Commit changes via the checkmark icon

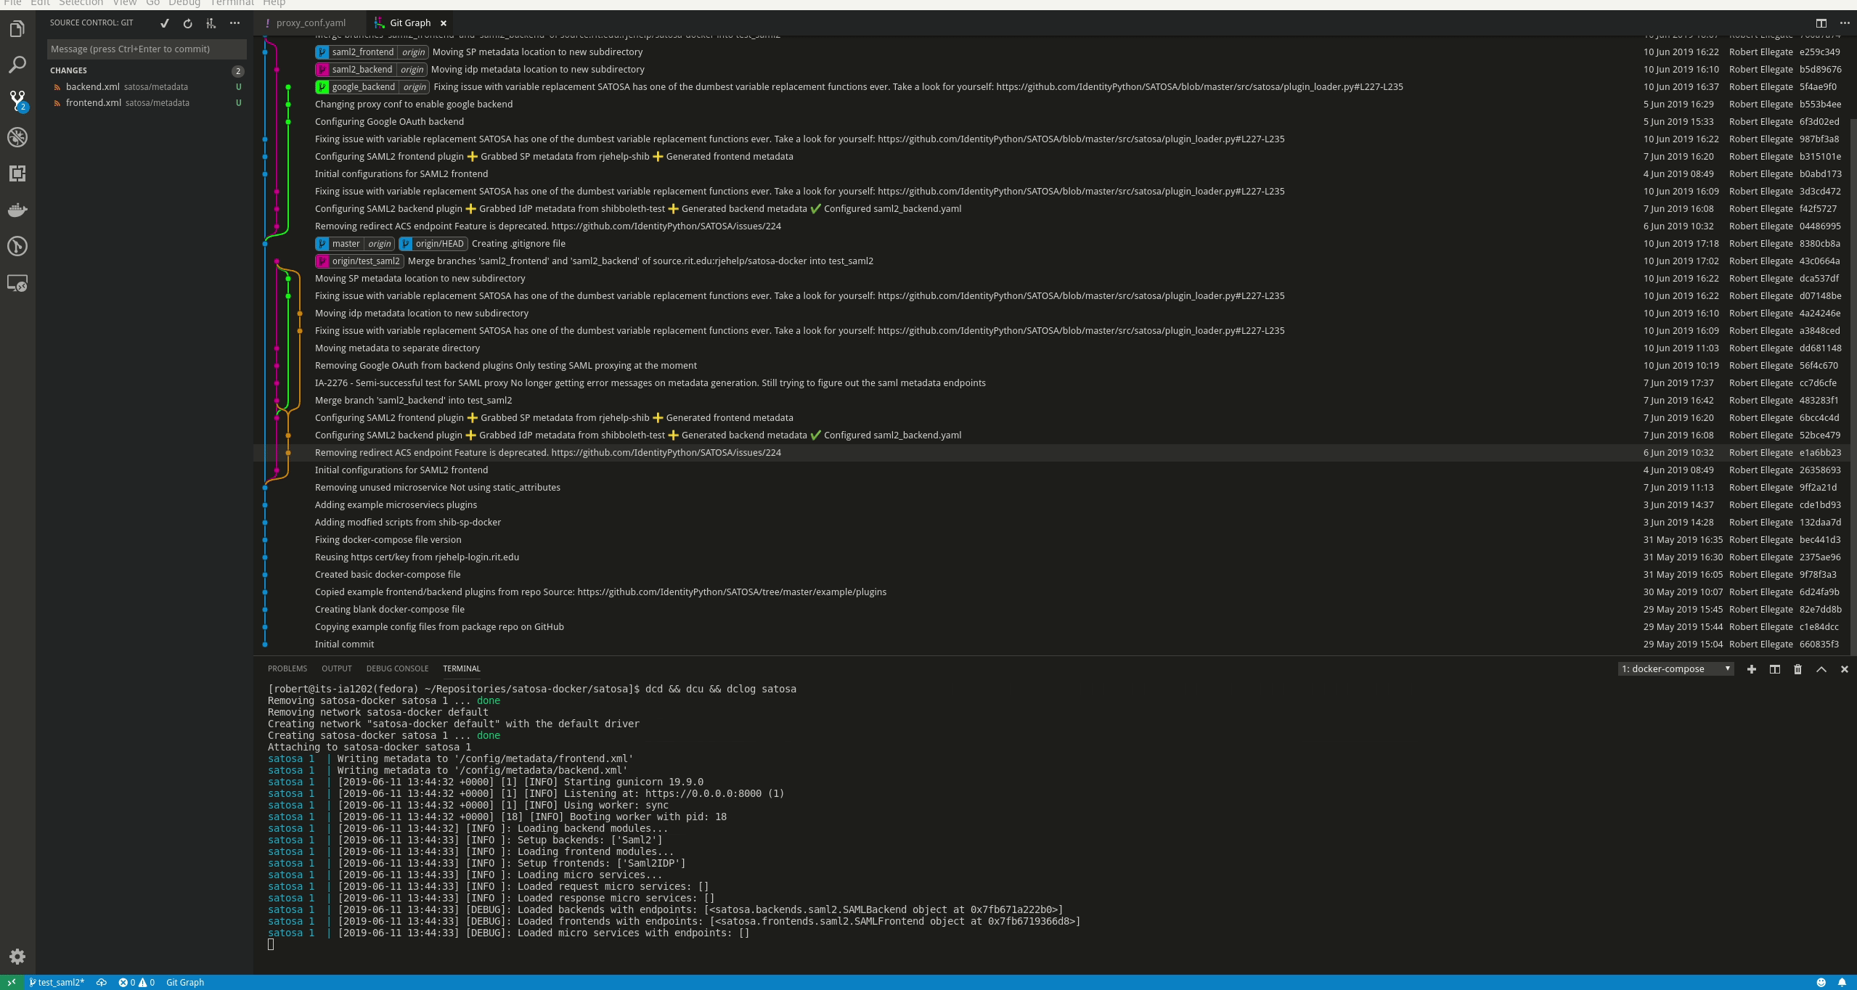[x=165, y=23]
